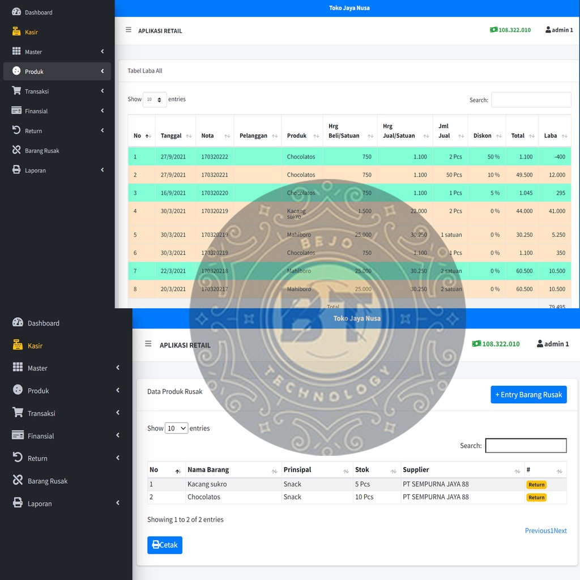
Task: Click the admin 1 user icon on the Data Produk Rusak page
Action: pyautogui.click(x=540, y=344)
